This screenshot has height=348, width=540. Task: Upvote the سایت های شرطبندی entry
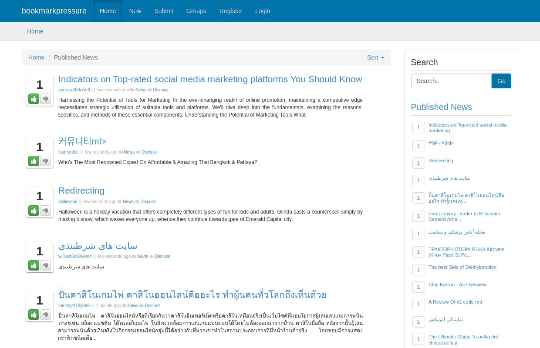(34, 265)
